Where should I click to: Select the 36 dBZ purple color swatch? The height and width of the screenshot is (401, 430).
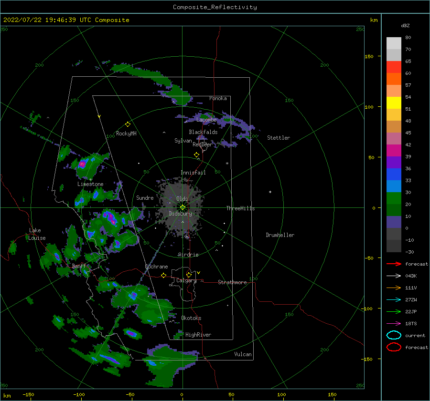click(x=394, y=162)
